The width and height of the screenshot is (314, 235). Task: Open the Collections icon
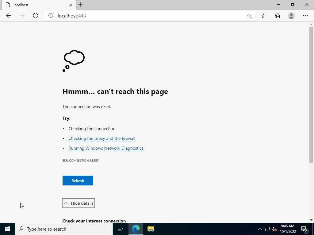click(277, 16)
